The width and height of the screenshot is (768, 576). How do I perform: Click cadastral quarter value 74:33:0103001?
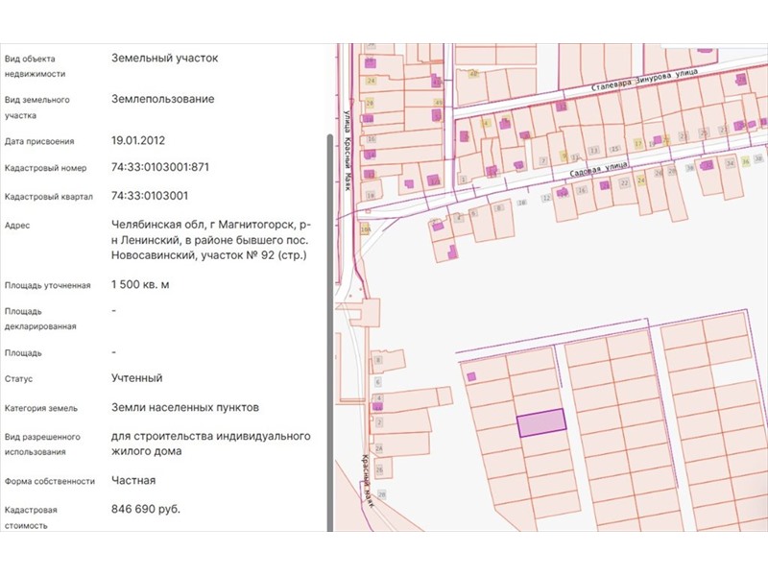coord(150,196)
